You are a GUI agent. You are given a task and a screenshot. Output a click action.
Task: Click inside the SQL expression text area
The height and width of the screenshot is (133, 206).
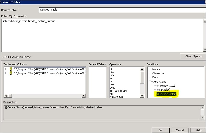pyautogui.click(x=102, y=35)
